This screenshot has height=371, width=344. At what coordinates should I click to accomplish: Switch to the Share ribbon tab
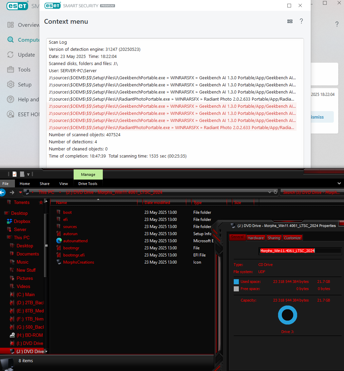[x=44, y=184]
